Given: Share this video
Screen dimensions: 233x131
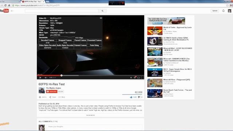Looking at the screenshot, I should point(52,97).
